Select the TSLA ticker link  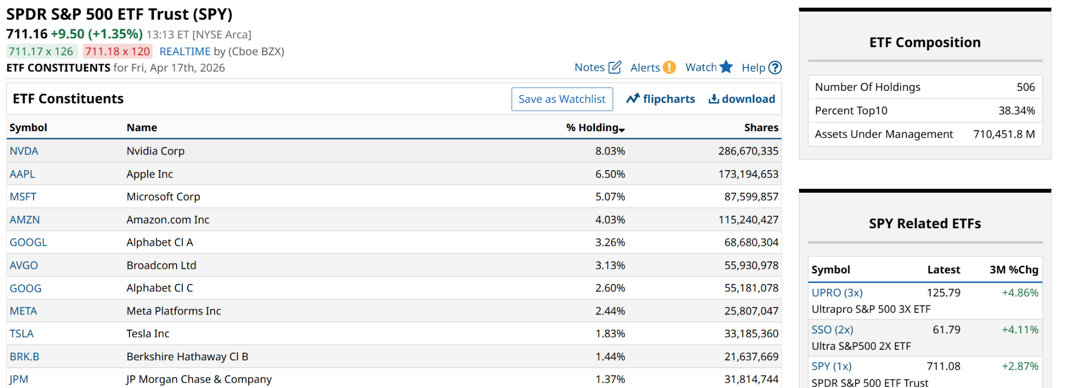pos(22,334)
